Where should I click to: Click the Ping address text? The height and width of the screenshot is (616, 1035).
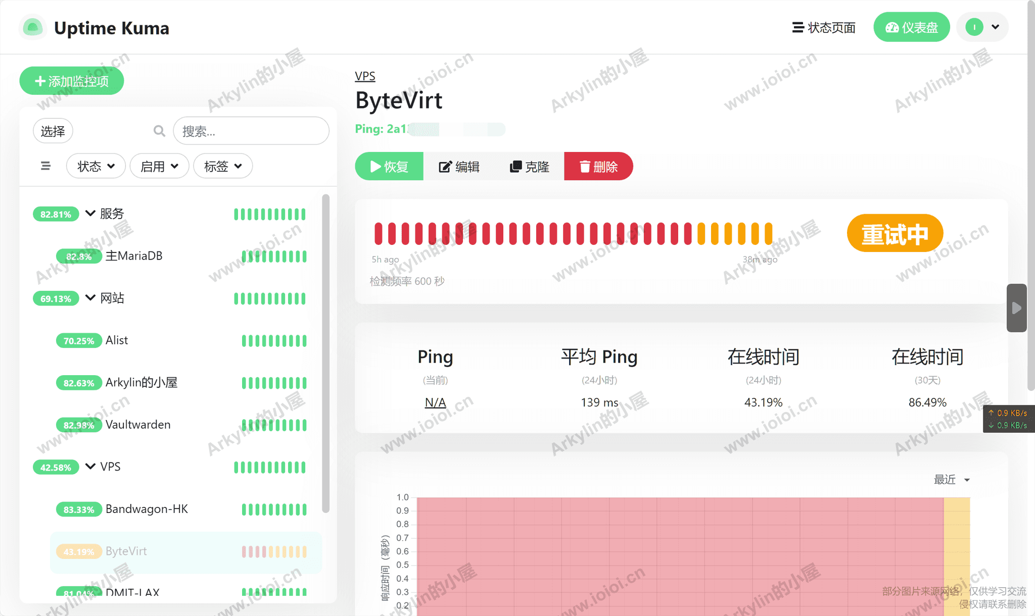[x=430, y=129]
